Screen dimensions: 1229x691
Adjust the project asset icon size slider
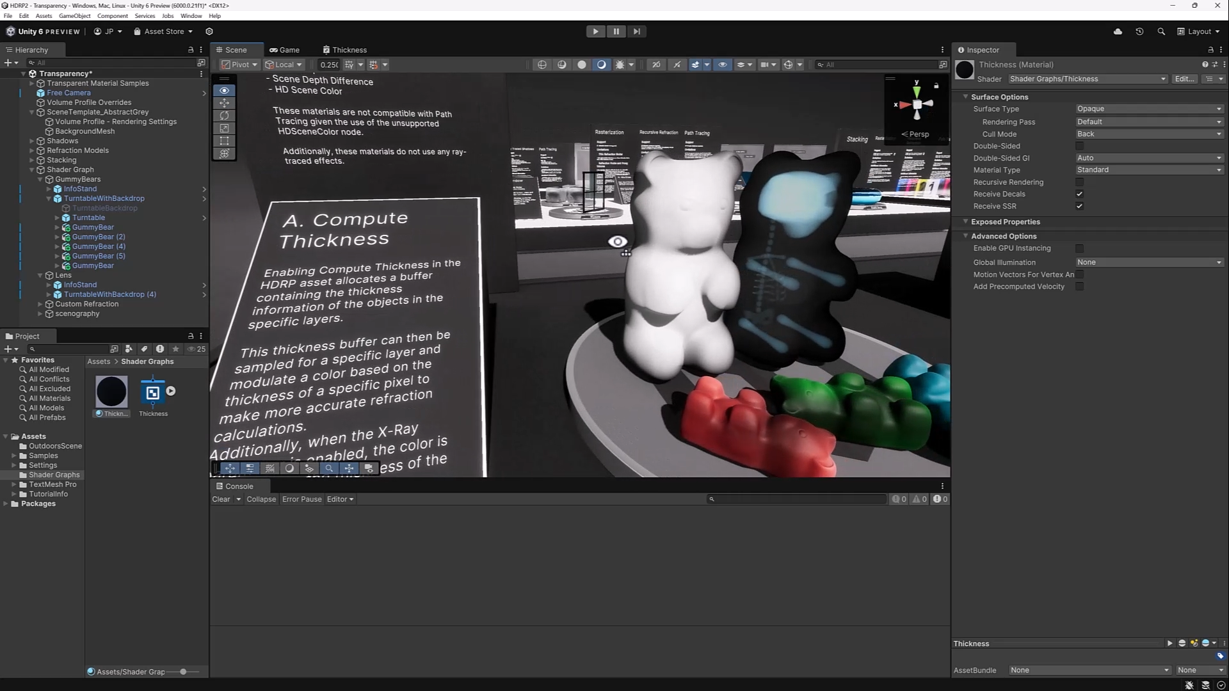183,672
